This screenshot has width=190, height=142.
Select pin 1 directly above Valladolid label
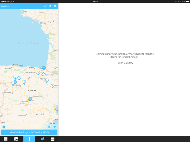(x=13, y=83)
